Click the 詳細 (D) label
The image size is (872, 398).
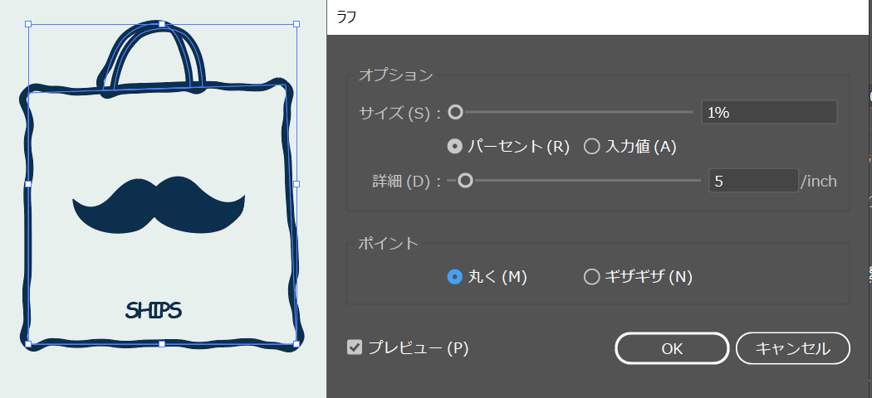pos(407,182)
